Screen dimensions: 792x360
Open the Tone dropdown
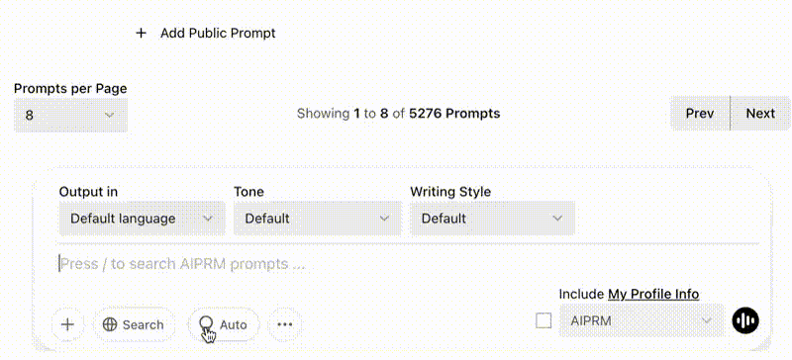point(318,219)
